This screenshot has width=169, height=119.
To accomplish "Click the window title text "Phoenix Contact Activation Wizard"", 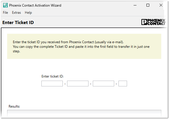I will click(35, 5).
